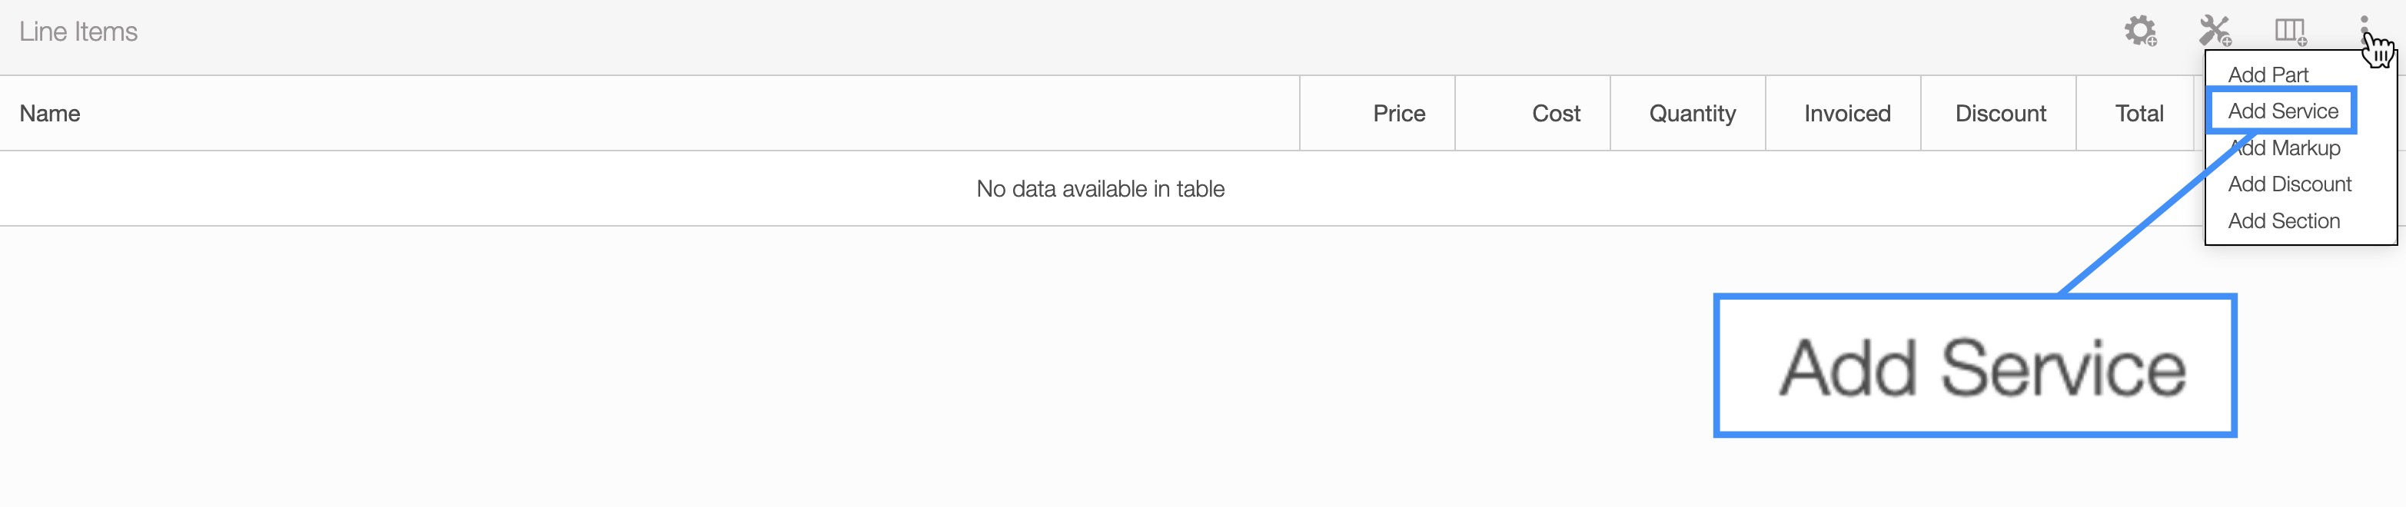The image size is (2406, 507).
Task: Click the Line Items panel title
Action: (x=78, y=31)
